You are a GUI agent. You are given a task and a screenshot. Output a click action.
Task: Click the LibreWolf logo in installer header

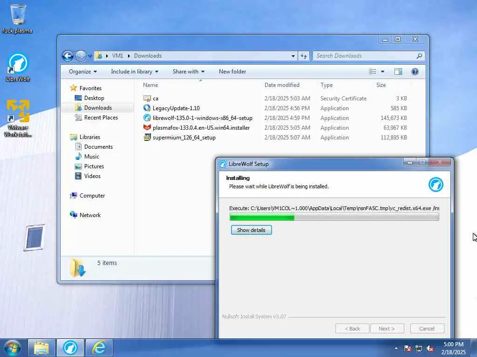436,185
